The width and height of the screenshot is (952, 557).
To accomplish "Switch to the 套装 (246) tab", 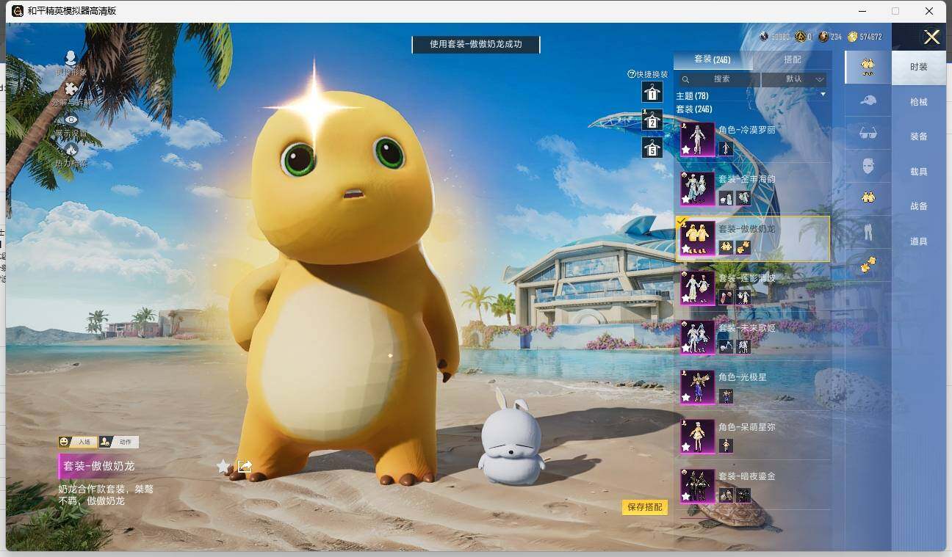I will click(x=713, y=59).
